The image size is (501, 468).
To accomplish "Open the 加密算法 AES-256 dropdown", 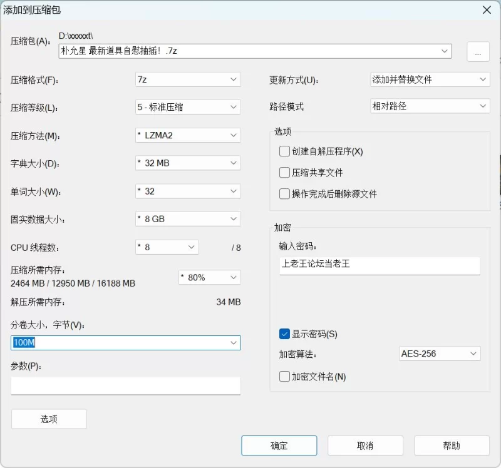I will [x=440, y=354].
